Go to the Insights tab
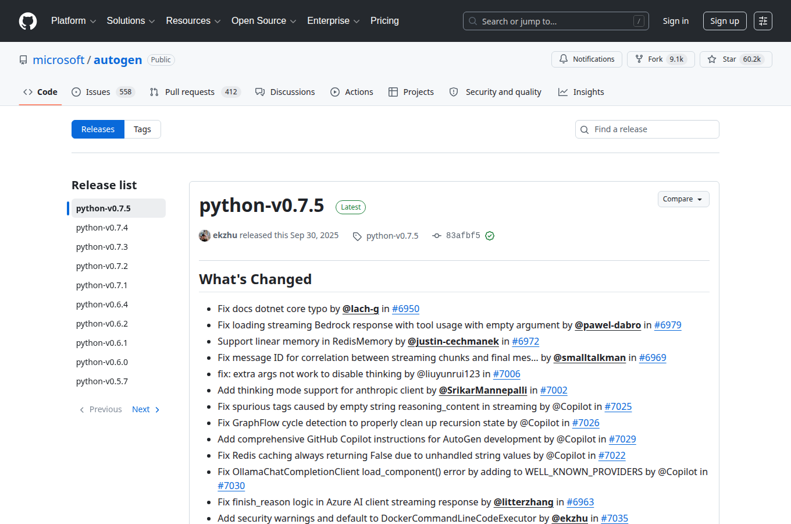This screenshot has width=791, height=524. tap(581, 92)
